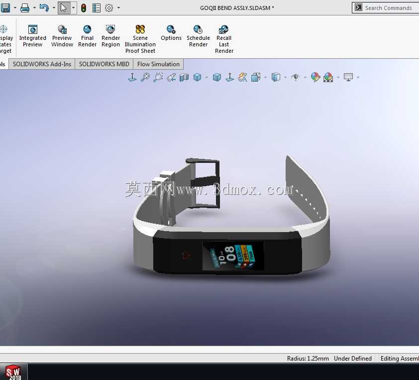
Task: Click the normal-to axis view icon
Action: click(230, 77)
